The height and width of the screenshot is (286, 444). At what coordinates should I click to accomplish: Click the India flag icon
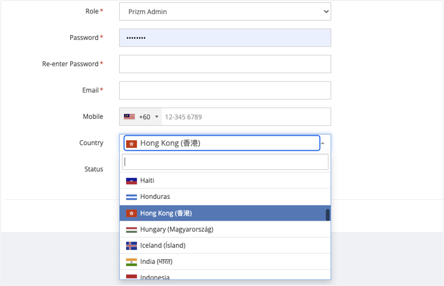tap(131, 262)
